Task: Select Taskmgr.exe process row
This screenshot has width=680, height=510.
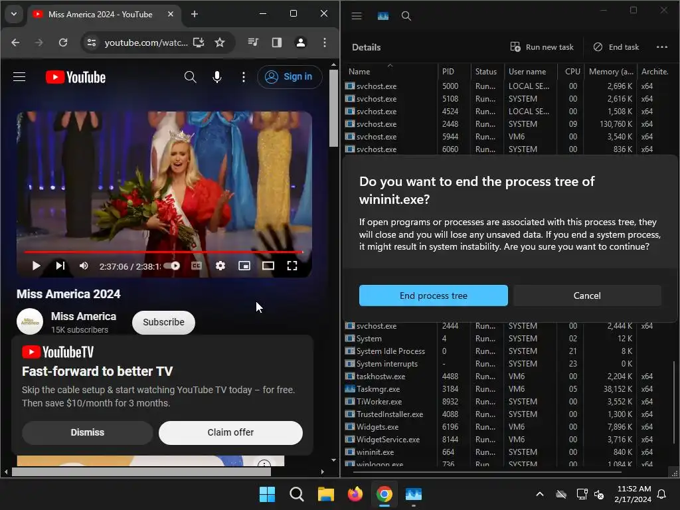Action: click(507, 389)
